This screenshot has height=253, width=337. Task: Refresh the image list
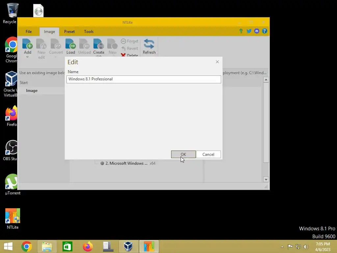149,46
